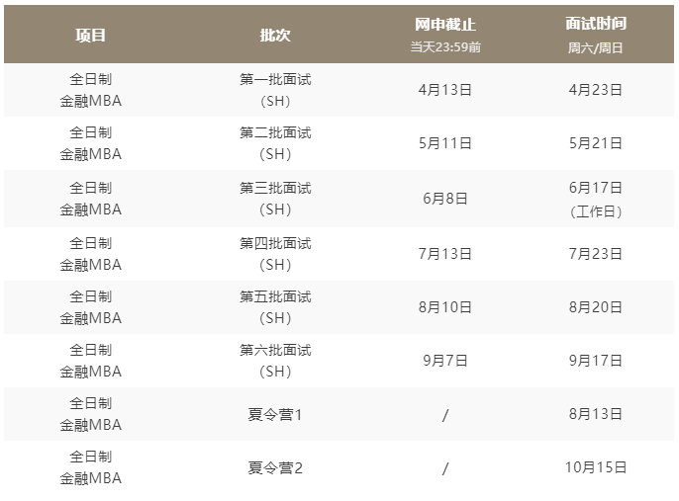The image size is (679, 501).
Task: Click the 9月17日 interview date
Action: click(x=596, y=361)
